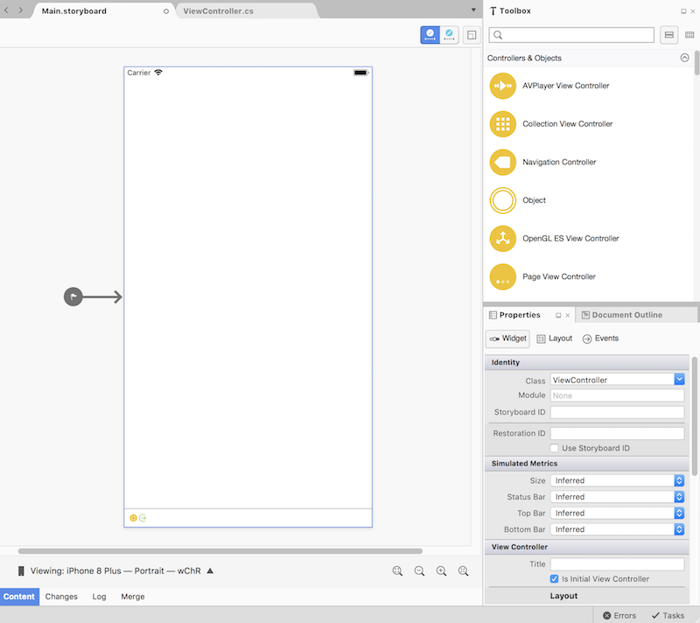Switch the editor to code view mode
The image size is (700, 623).
click(449, 34)
